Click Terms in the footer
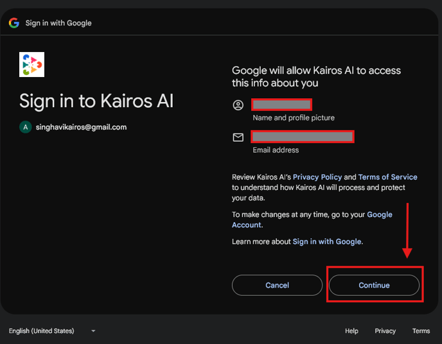Viewport: 442px width, 344px height. (x=421, y=331)
